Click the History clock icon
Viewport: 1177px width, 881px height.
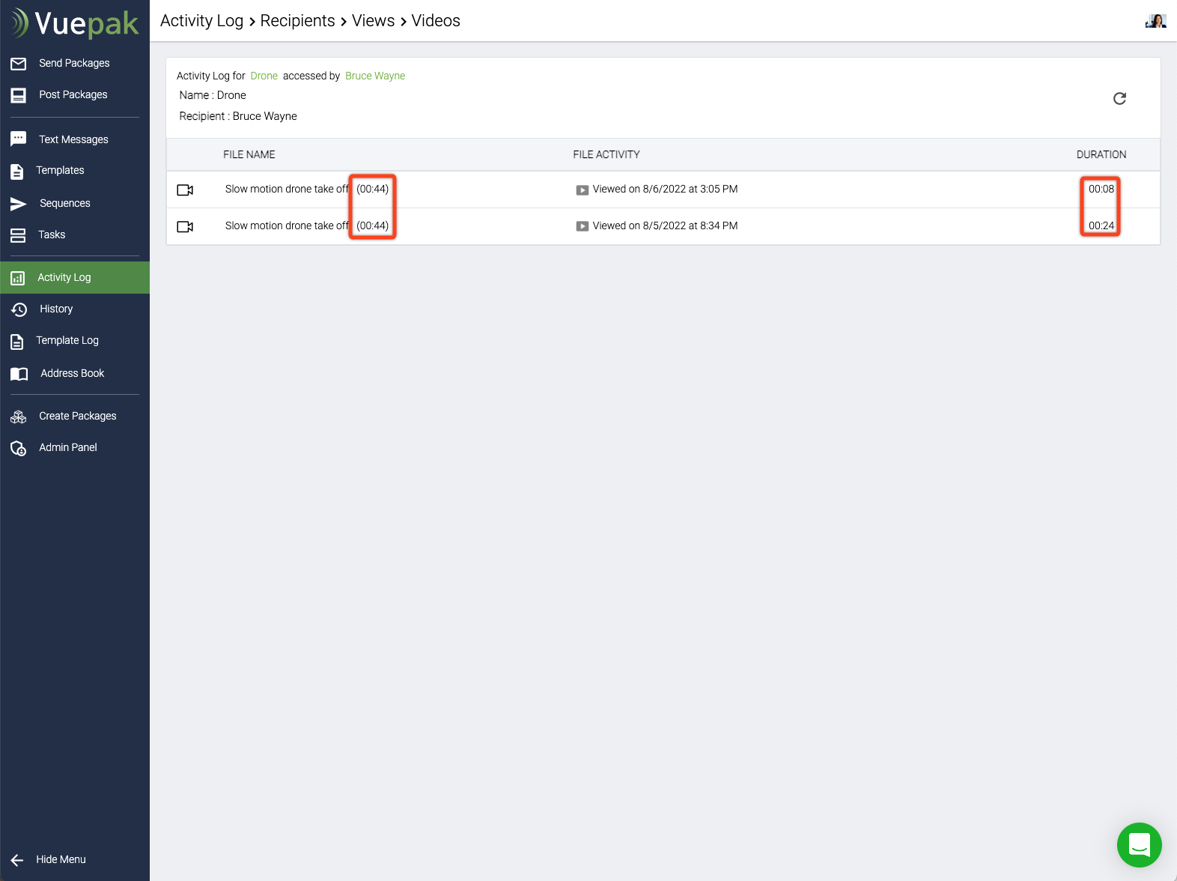click(x=19, y=309)
